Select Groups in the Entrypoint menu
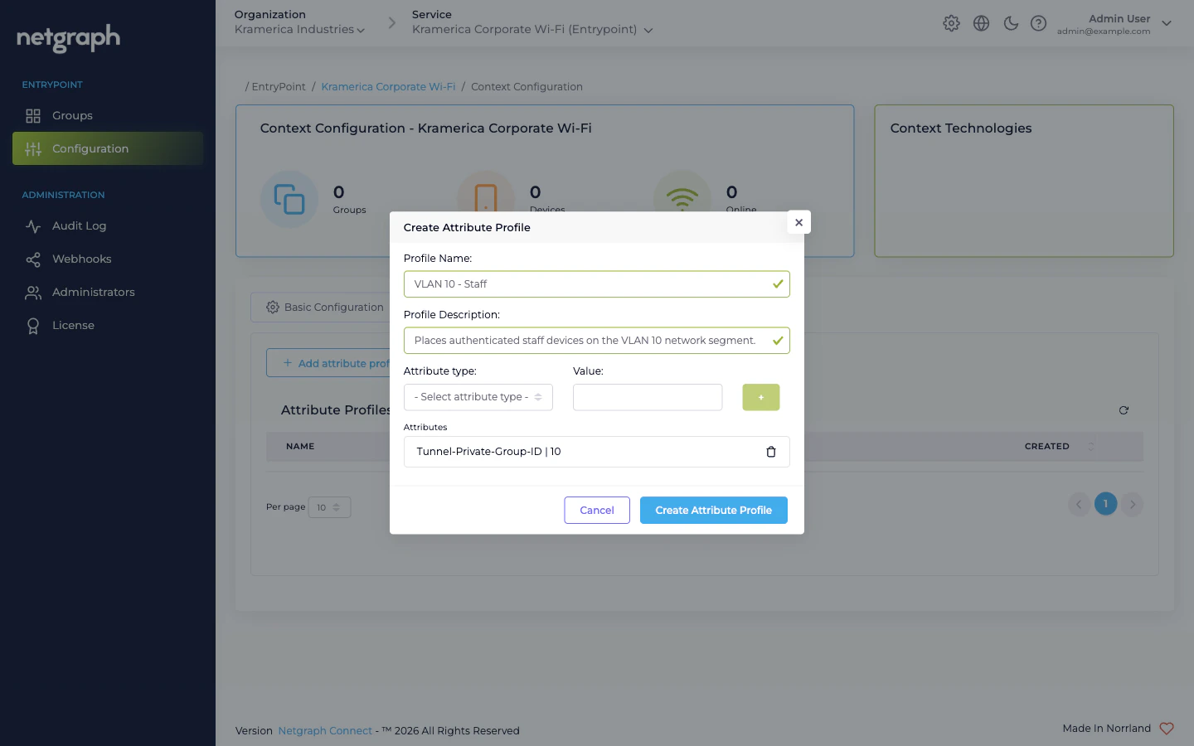Viewport: 1194px width, 746px height. (x=72, y=115)
